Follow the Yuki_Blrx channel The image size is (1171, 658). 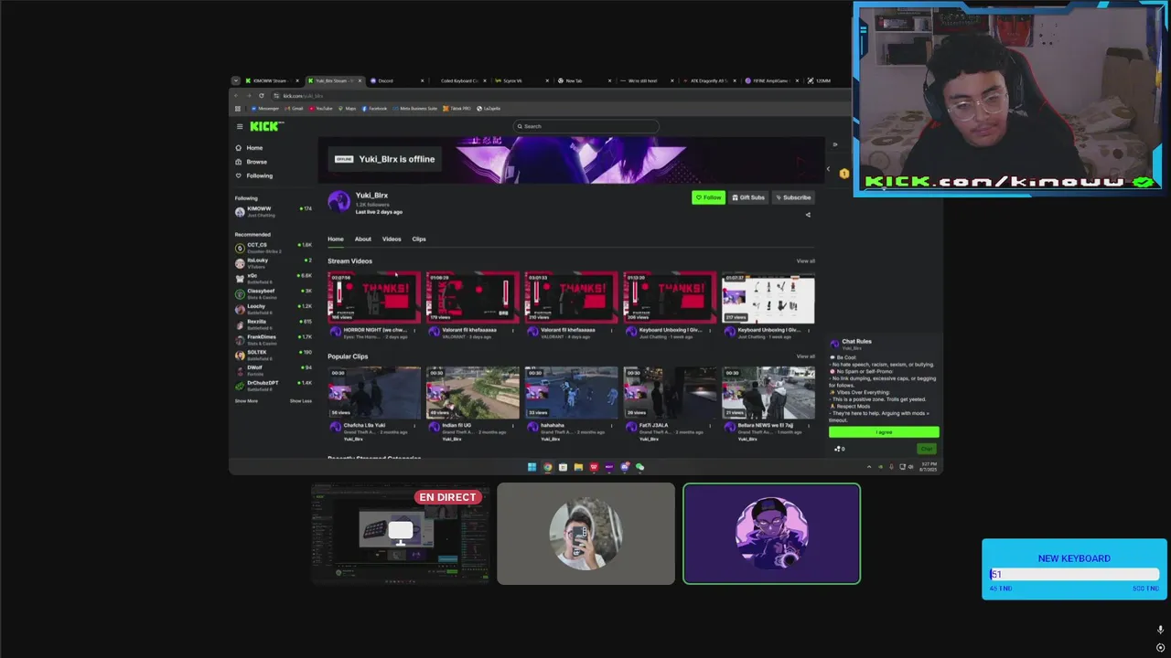[708, 197]
